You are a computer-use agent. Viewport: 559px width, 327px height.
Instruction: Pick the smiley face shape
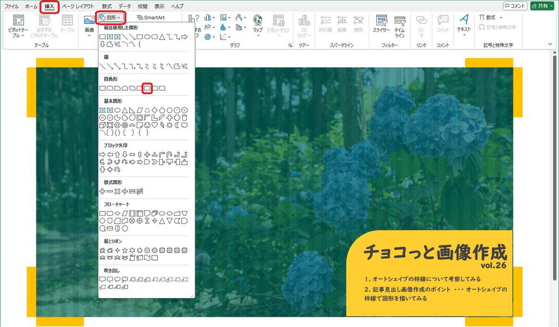[x=147, y=125]
